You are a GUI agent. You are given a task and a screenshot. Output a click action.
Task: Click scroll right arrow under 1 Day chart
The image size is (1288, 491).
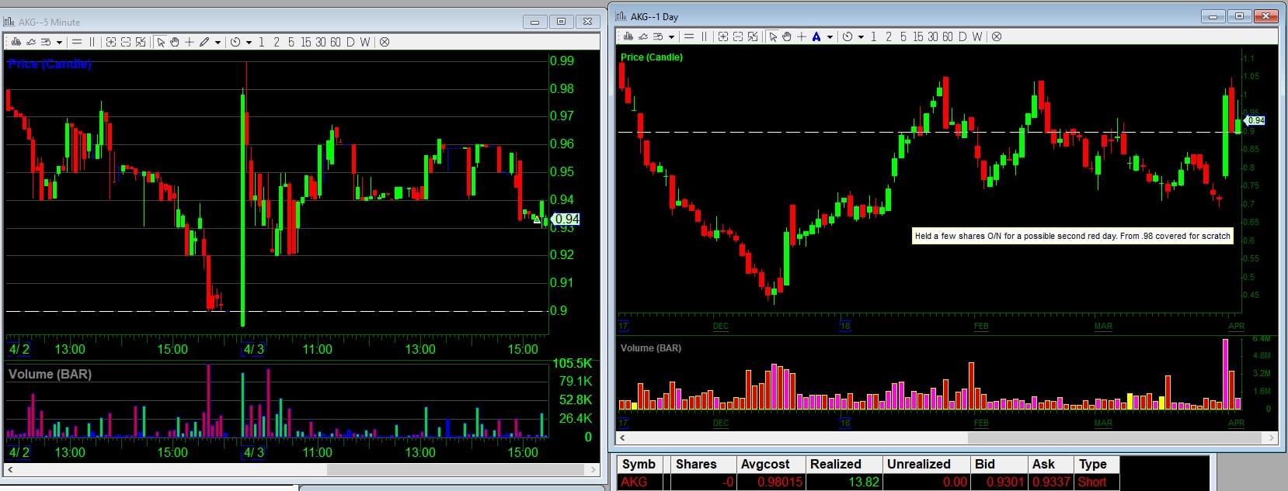[x=1272, y=437]
